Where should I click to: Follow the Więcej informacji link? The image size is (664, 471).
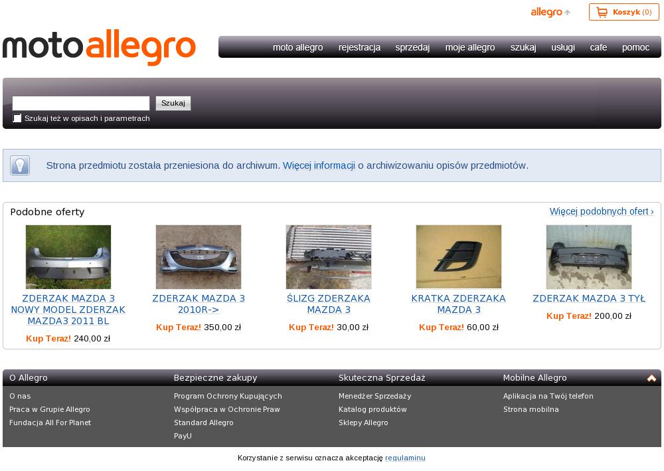tap(319, 165)
